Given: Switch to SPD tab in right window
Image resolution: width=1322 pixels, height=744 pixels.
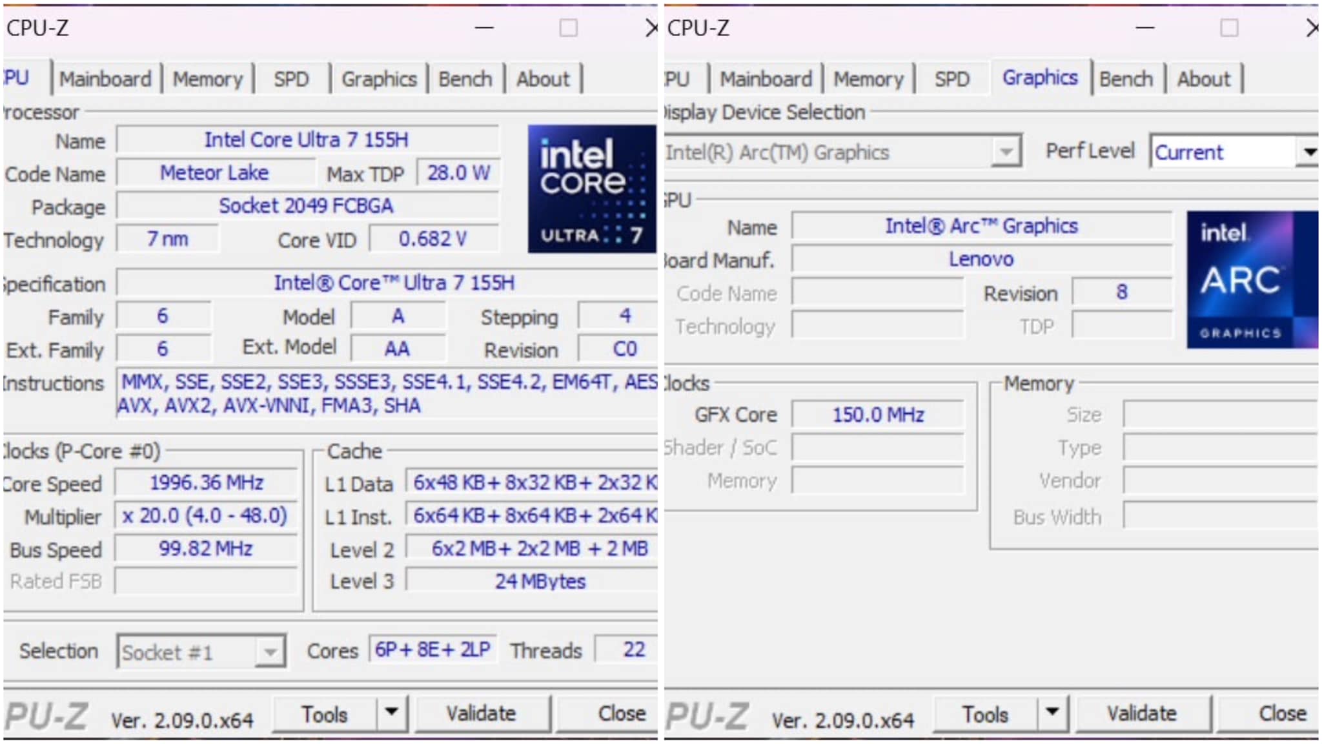Looking at the screenshot, I should tap(952, 79).
